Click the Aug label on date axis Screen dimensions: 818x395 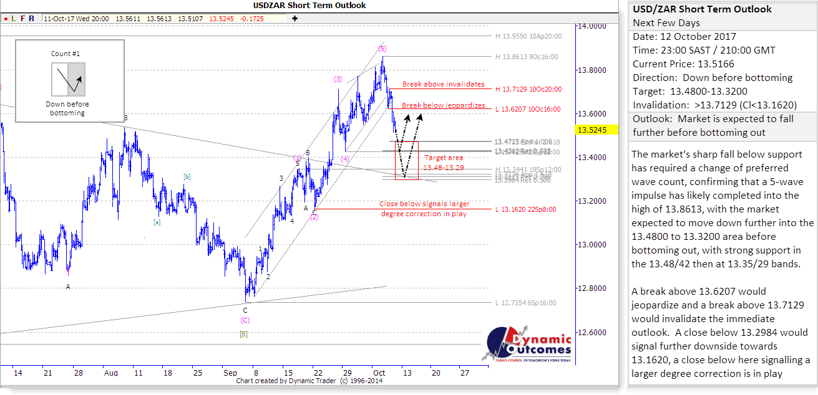(x=111, y=373)
